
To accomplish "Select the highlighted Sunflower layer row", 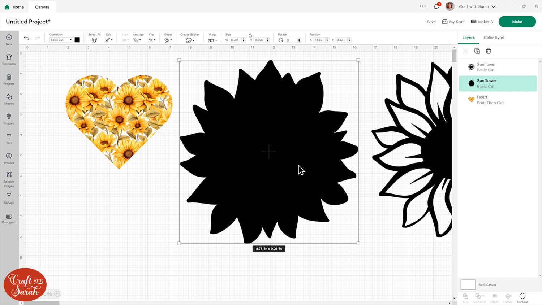I will pyautogui.click(x=498, y=83).
